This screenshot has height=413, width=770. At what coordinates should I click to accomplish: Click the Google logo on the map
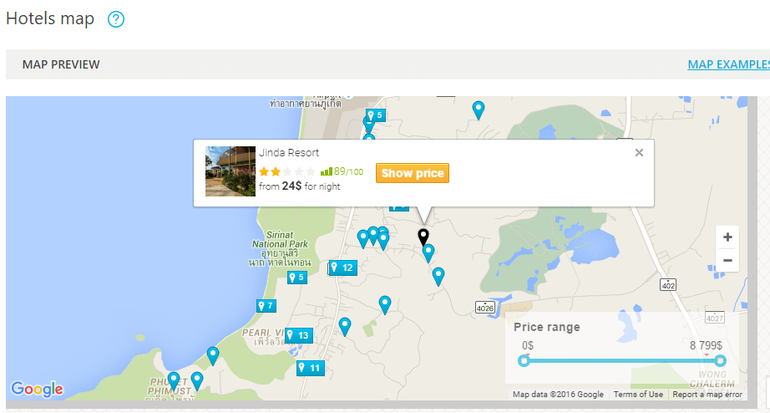pyautogui.click(x=37, y=389)
